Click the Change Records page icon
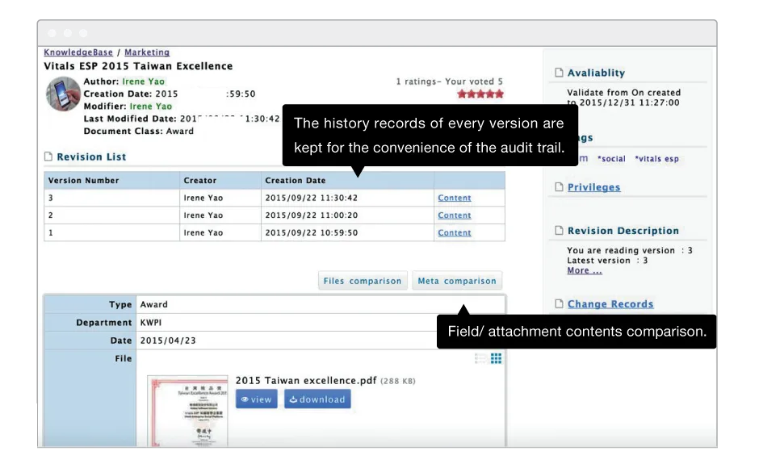The height and width of the screenshot is (468, 759). pyautogui.click(x=559, y=303)
